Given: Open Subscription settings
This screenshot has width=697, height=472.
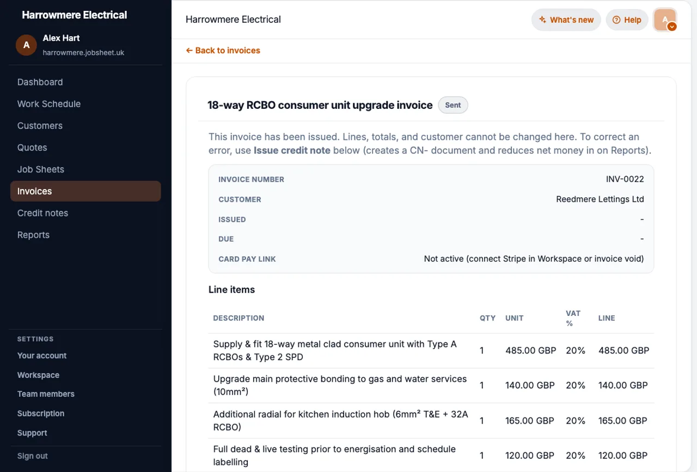Looking at the screenshot, I should tap(41, 414).
